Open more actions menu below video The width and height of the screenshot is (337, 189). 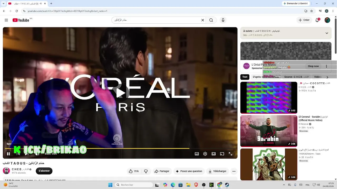(234, 171)
